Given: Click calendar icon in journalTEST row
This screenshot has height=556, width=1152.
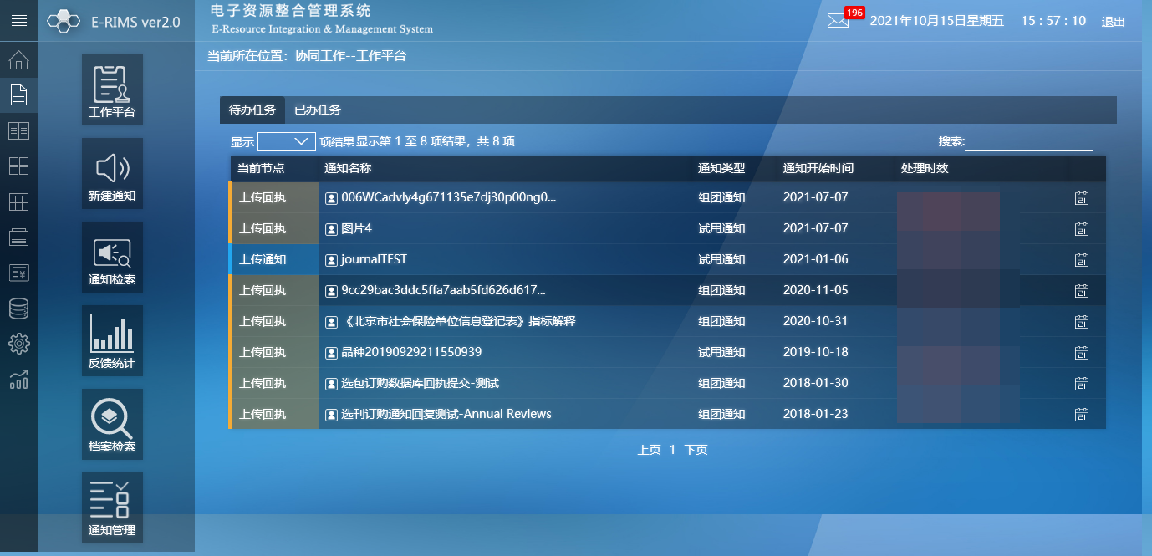Looking at the screenshot, I should [x=1081, y=260].
